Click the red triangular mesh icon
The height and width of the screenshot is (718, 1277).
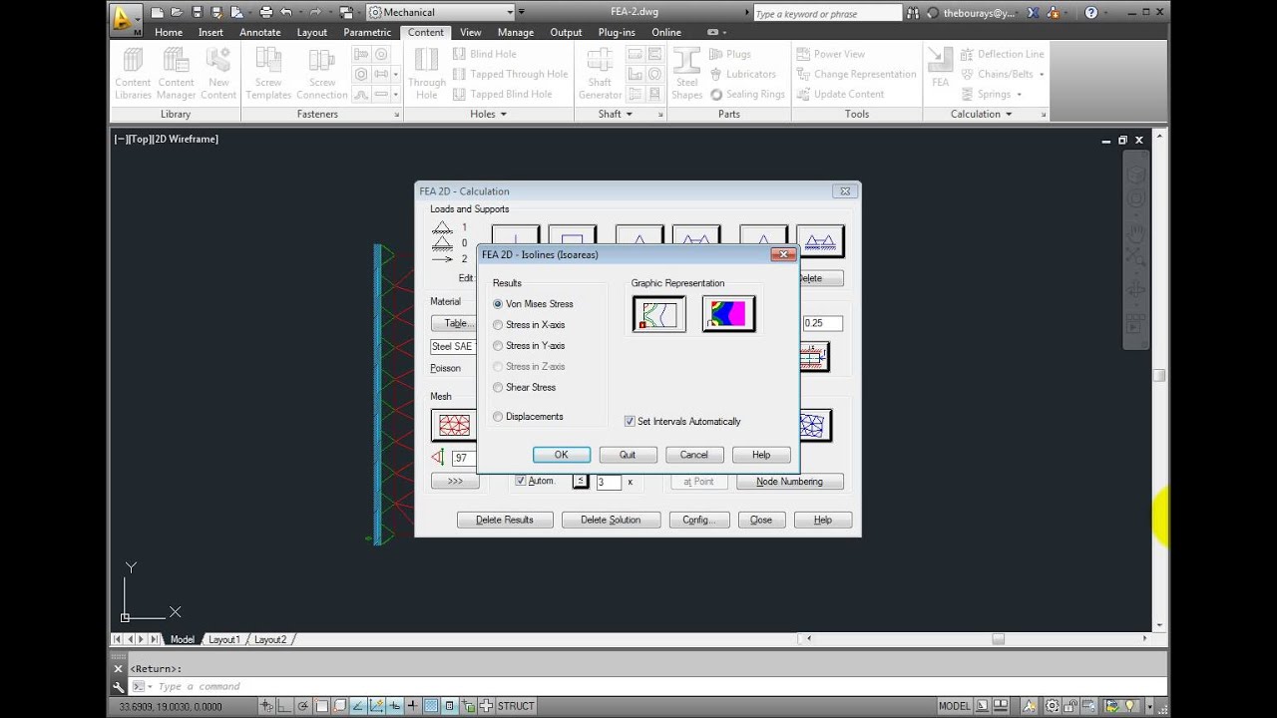point(454,425)
